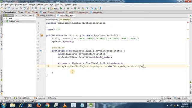Click the onCreate() code breadcrumb
Viewport: 192px width, 108px height.
click(x=65, y=19)
